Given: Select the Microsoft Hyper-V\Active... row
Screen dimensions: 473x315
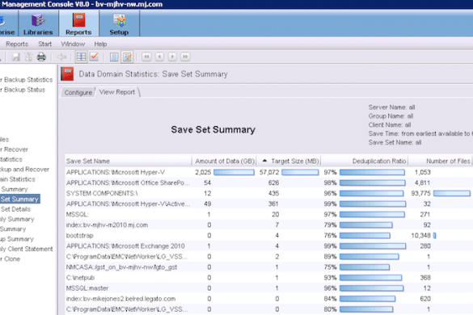Looking at the screenshot, I should pos(268,204).
